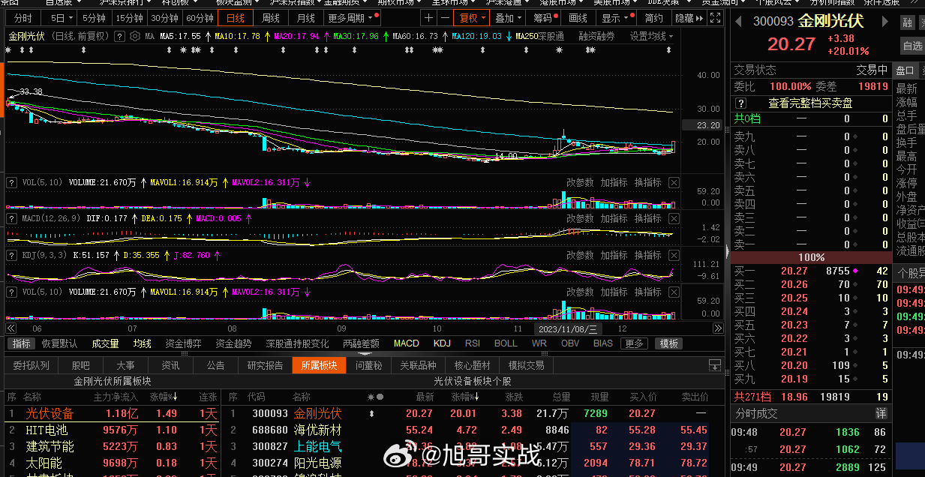Screen dimensions: 925x477
Task: Open the help (?) icon beside the MACD panel
Action: [x=11, y=218]
